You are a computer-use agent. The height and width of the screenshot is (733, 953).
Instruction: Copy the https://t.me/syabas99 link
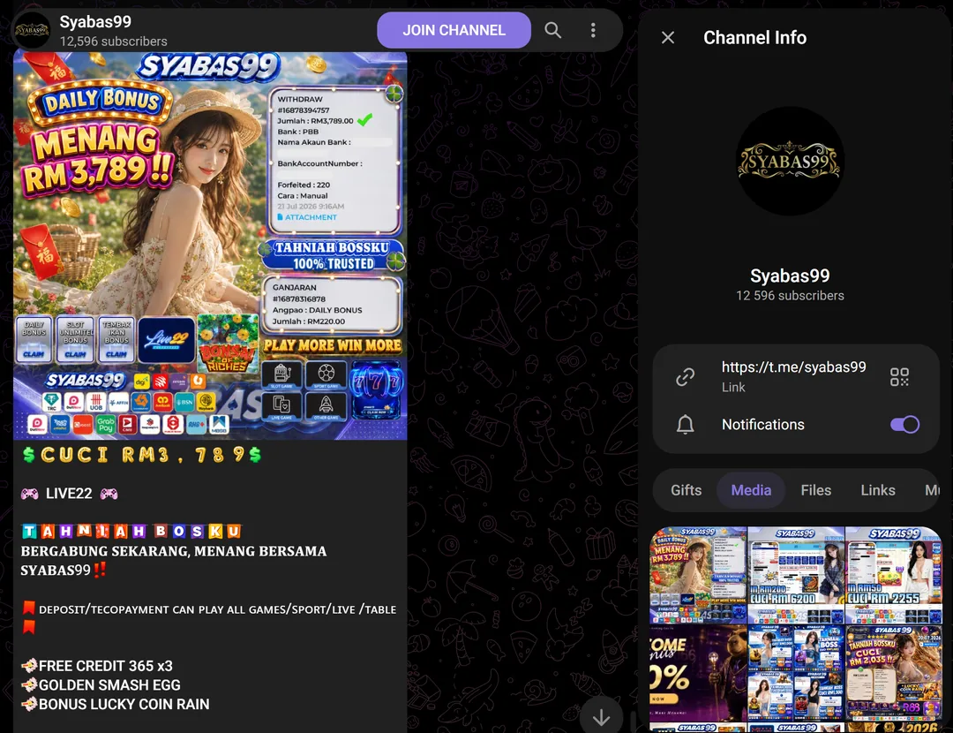[x=793, y=366]
